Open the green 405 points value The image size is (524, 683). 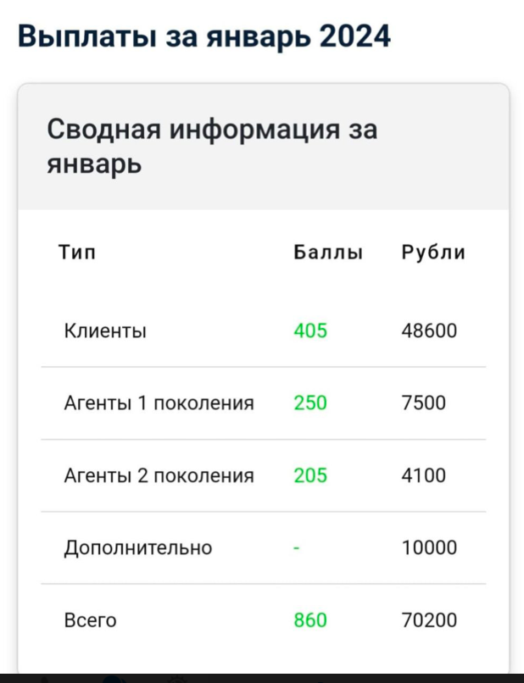311,330
